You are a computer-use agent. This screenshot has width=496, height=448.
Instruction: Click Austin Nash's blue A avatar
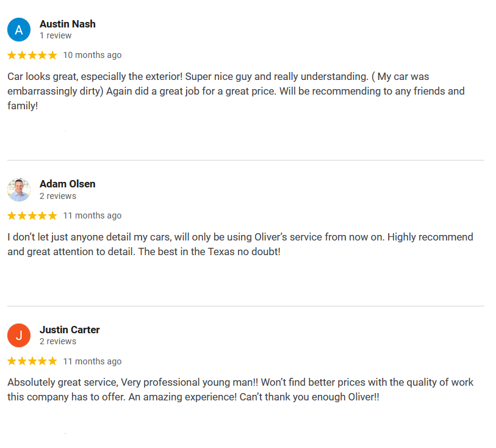tap(19, 30)
